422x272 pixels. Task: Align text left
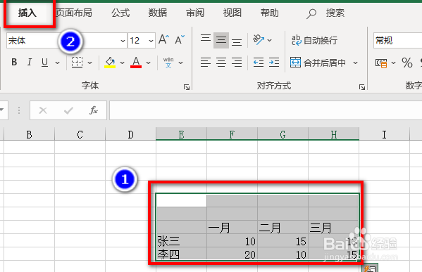coord(206,63)
